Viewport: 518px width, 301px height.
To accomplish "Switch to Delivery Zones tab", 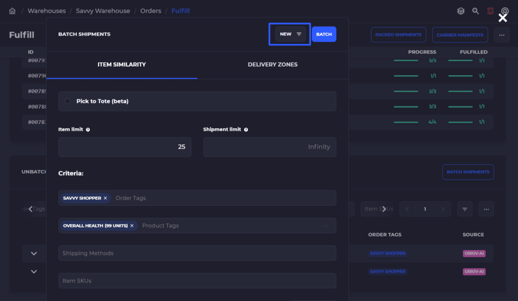I will click(x=272, y=65).
